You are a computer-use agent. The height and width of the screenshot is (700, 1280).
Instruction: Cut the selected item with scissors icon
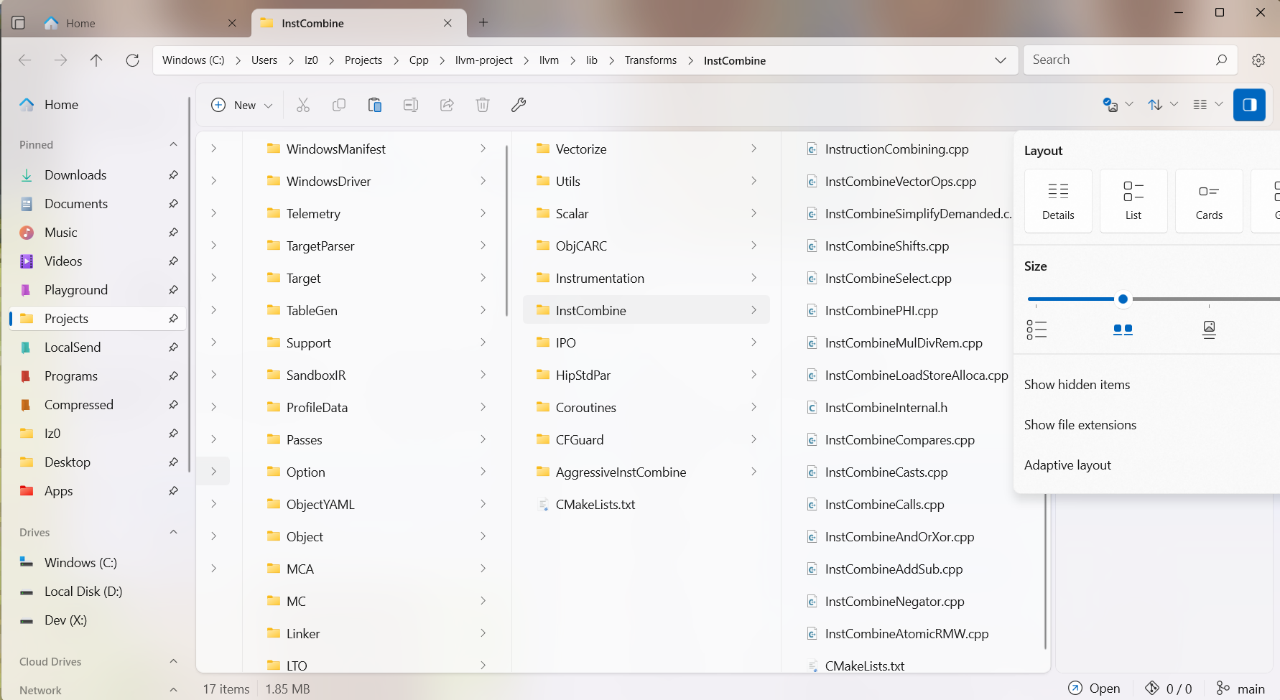[303, 105]
